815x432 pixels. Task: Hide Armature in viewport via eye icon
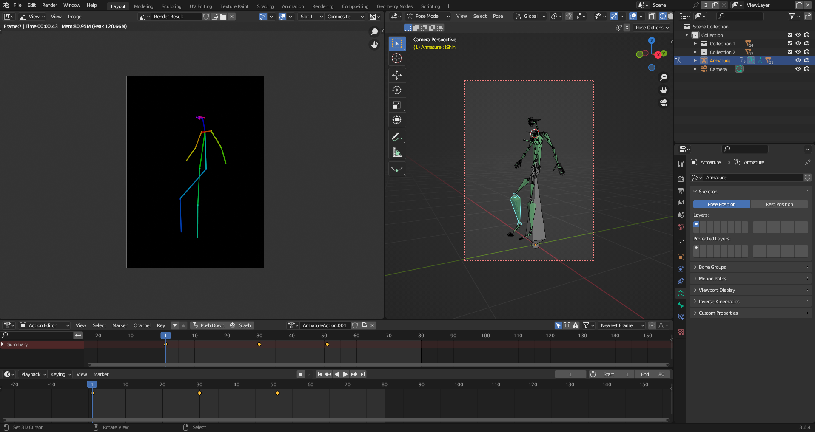798,61
